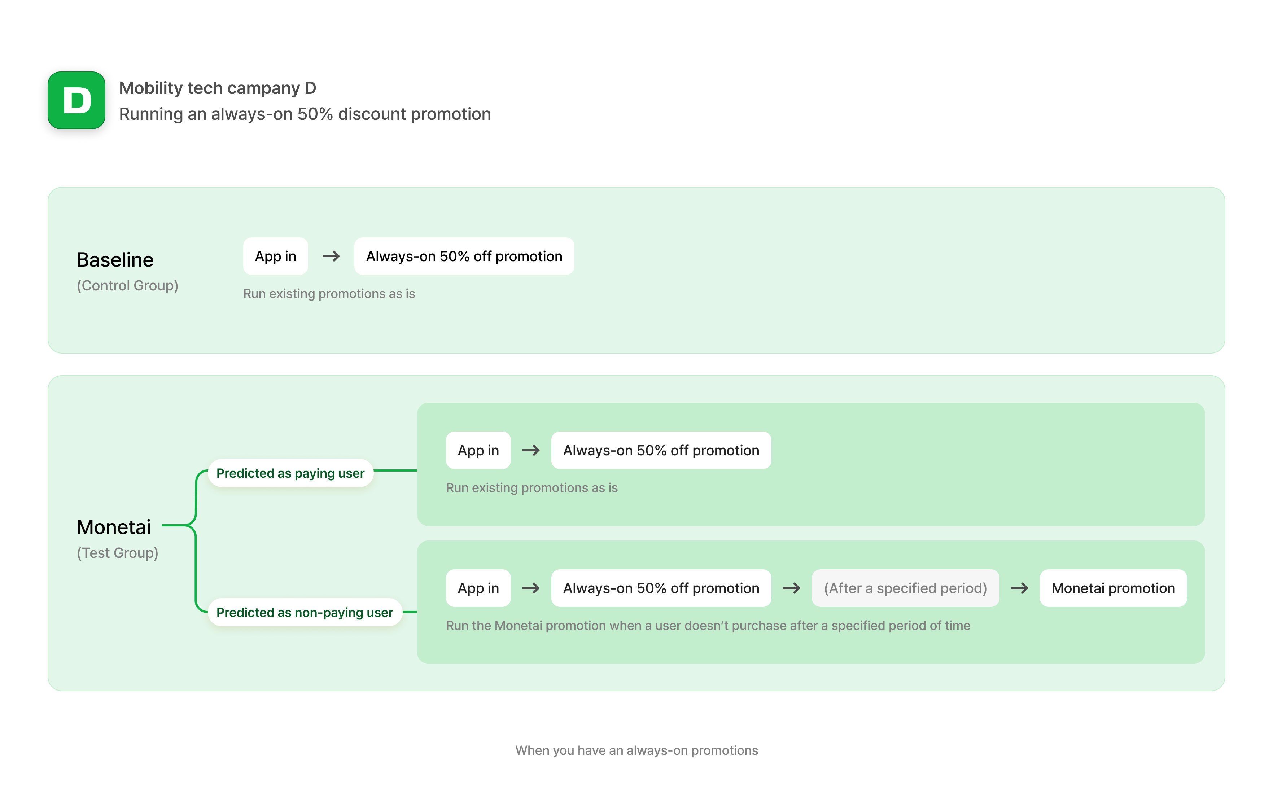Select the Predicted as non-paying user label
This screenshot has width=1273, height=806.
coord(305,613)
